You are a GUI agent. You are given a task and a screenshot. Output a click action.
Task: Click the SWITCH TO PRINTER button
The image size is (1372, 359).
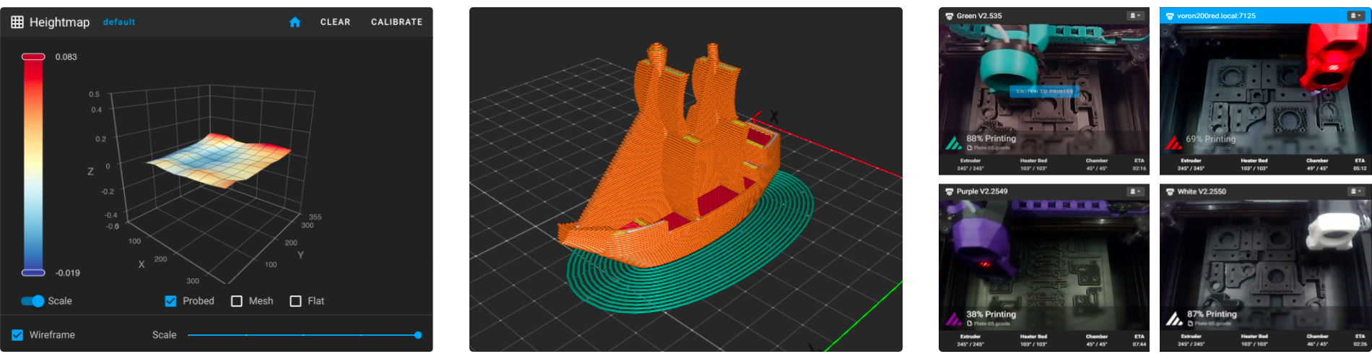click(x=1044, y=91)
